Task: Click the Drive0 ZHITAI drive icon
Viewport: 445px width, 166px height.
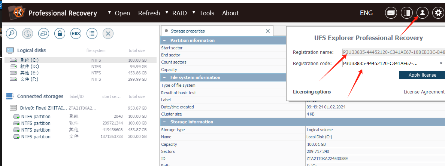Action: [13, 108]
